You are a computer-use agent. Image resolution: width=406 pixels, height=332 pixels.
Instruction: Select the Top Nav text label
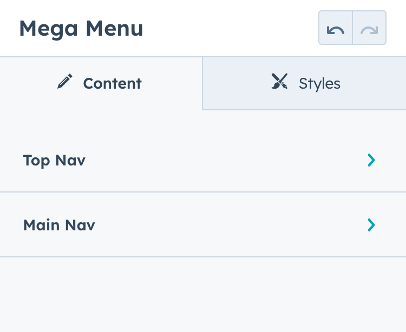tap(54, 161)
